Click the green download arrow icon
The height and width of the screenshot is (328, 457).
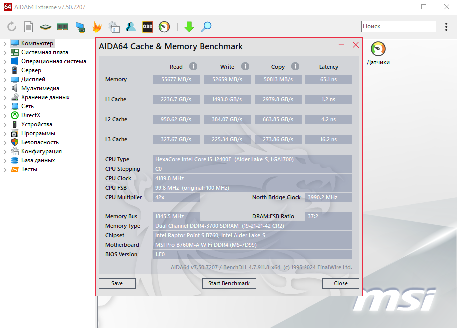(189, 27)
